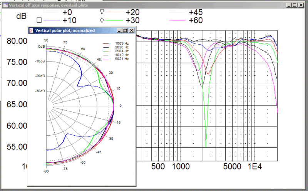This screenshot has height=191, width=308.
Task: Click the 75.00 dB axis label
Action: (17, 62)
